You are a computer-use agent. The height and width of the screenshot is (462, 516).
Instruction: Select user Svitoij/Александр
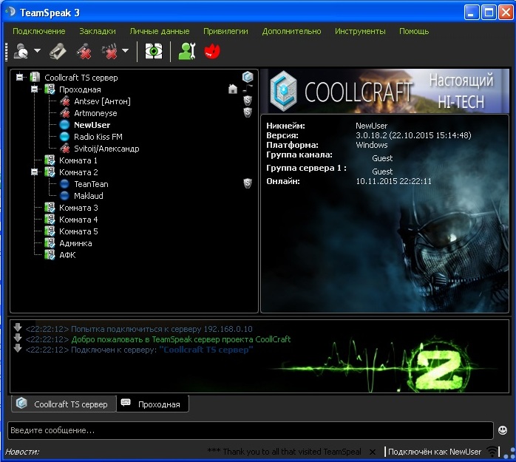[106, 149]
